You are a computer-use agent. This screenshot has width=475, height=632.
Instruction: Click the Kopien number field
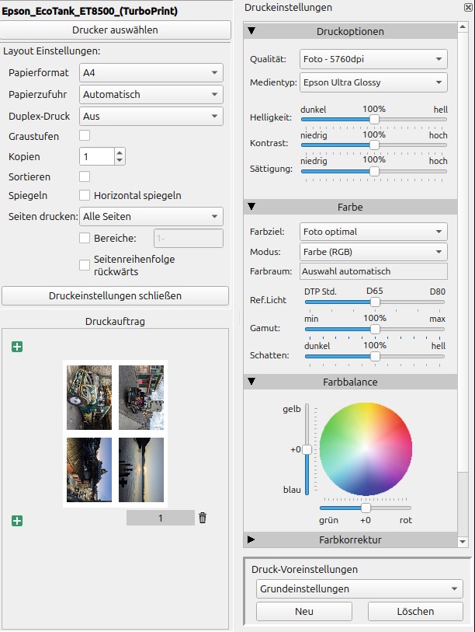97,156
